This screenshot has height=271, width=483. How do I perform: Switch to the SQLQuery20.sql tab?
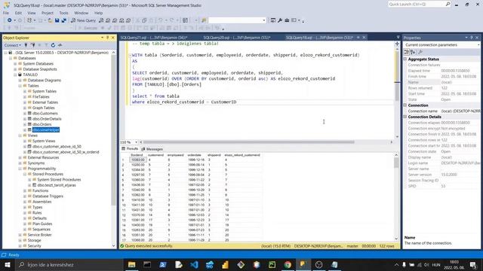pyautogui.click(x=236, y=38)
